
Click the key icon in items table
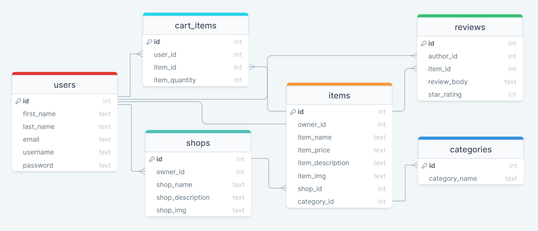click(x=293, y=112)
